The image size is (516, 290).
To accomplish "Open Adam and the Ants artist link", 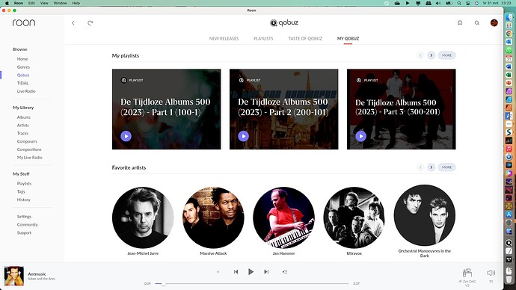I will click(x=41, y=279).
